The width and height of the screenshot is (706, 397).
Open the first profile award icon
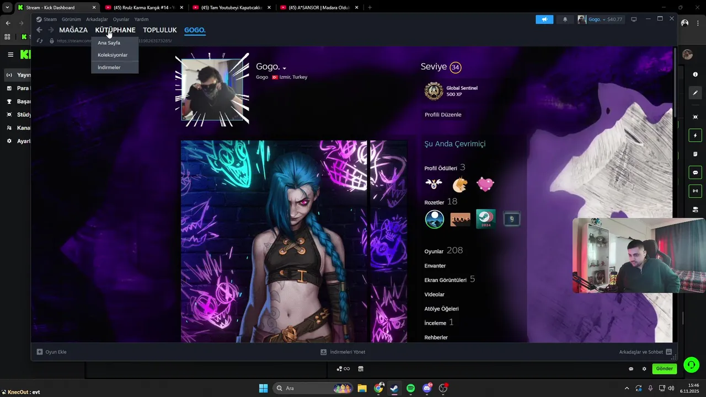(x=434, y=184)
